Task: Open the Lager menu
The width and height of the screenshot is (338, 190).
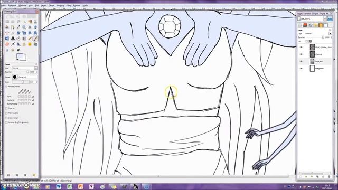Action: 43,6
